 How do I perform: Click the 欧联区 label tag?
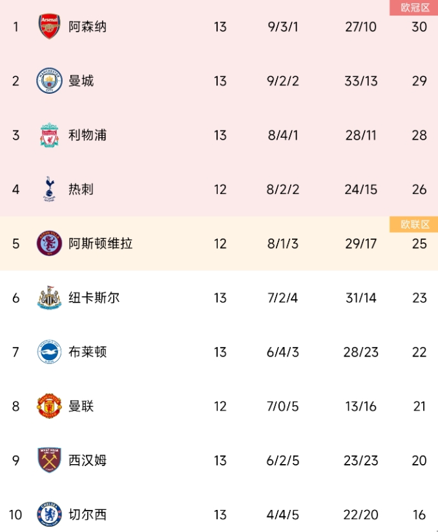(x=414, y=224)
